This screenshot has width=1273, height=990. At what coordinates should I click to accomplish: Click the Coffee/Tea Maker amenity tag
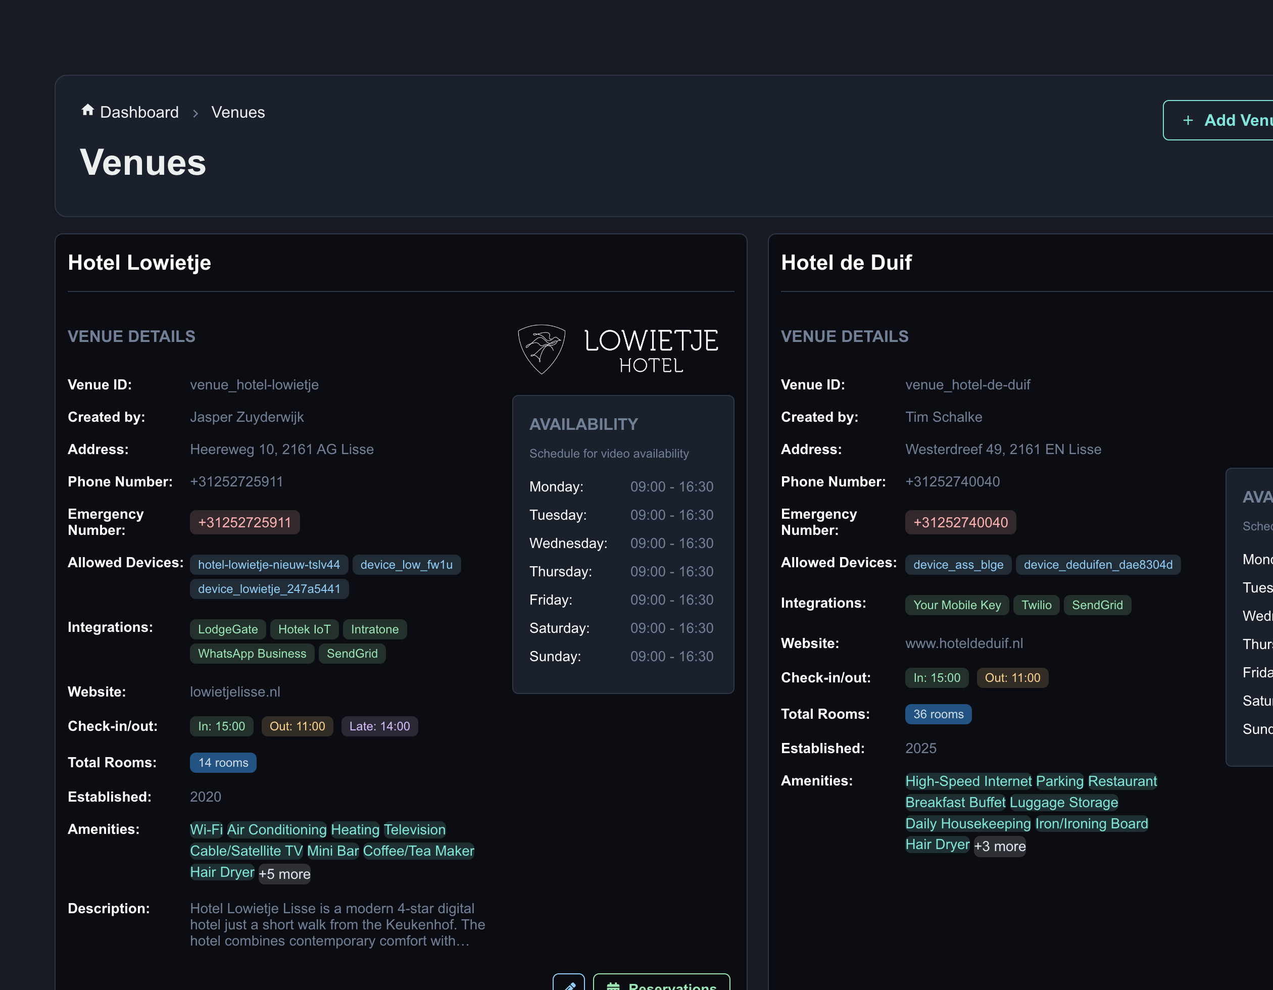point(418,851)
